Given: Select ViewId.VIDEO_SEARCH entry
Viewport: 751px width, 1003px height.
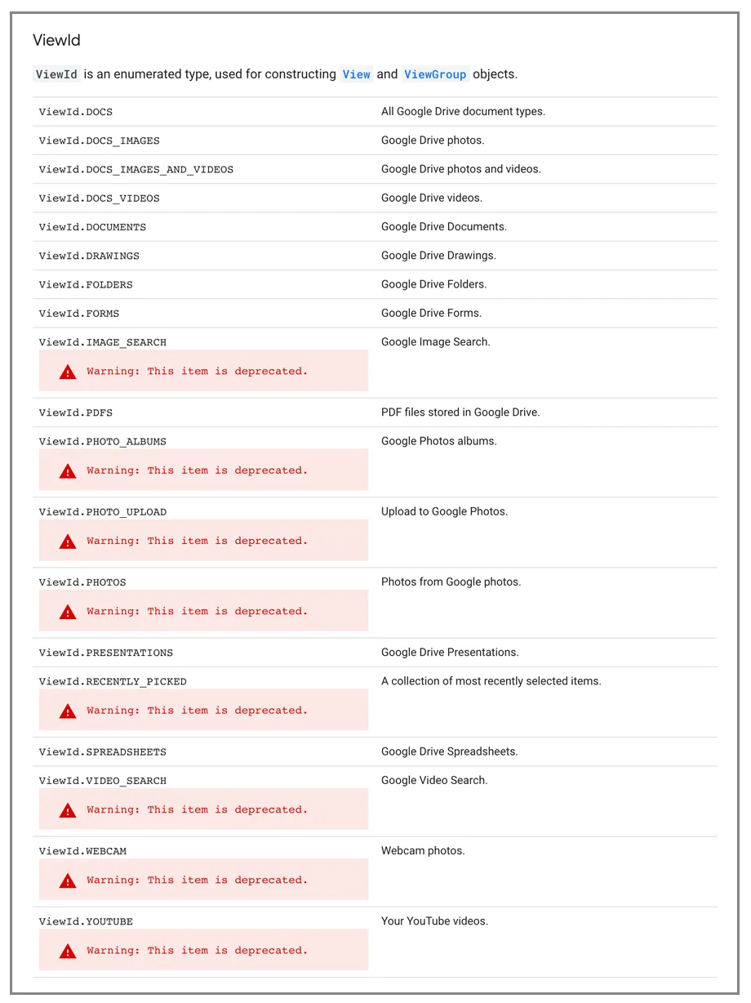Looking at the screenshot, I should pyautogui.click(x=103, y=781).
